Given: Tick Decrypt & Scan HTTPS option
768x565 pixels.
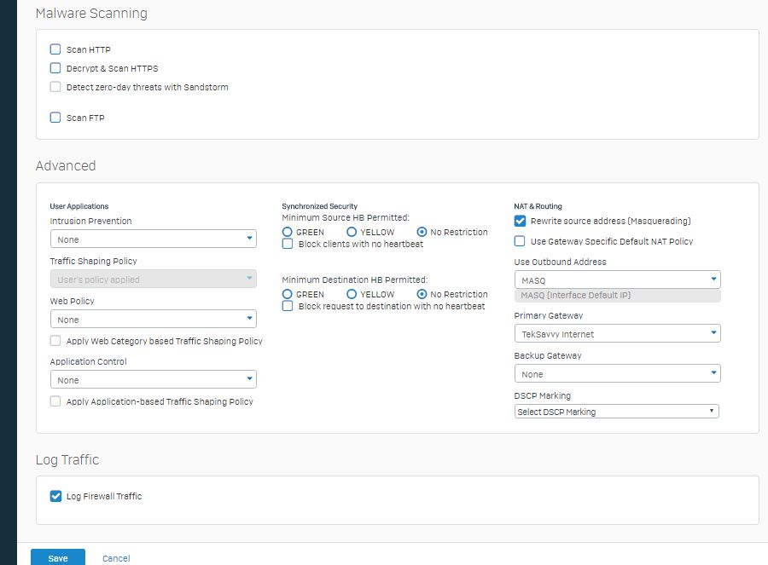Looking at the screenshot, I should pyautogui.click(x=55, y=68).
